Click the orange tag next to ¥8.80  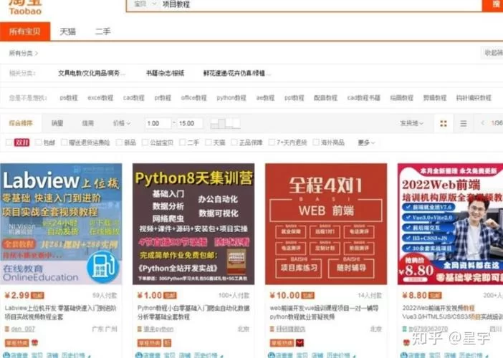click(x=435, y=295)
